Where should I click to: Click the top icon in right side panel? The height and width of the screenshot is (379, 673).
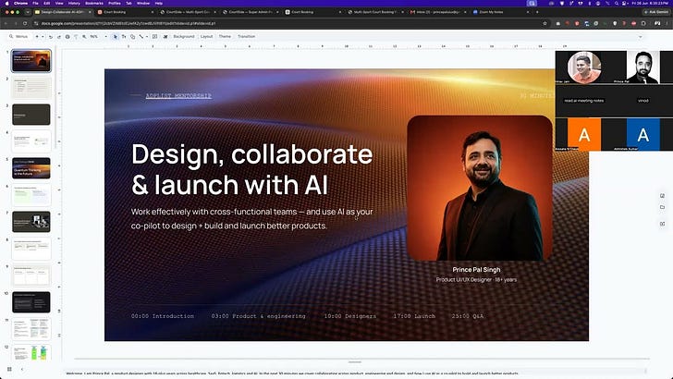662,196
